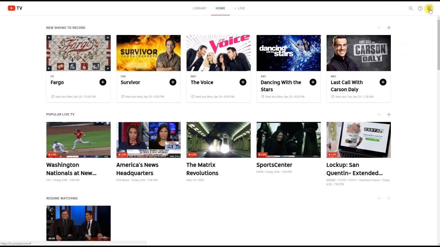Viewport: 440px width, 247px height.
Task: Click the FS1 channel info text
Action: point(64,180)
